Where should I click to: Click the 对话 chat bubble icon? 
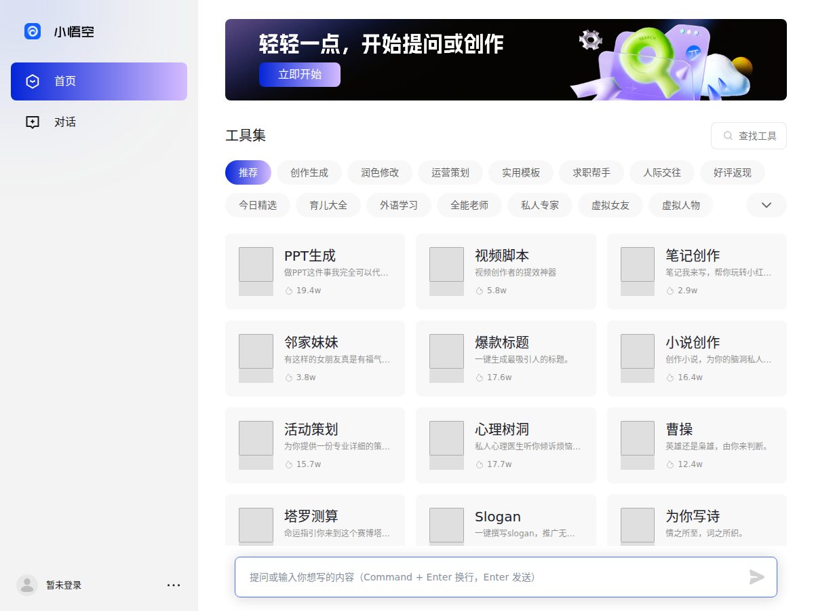coord(33,122)
